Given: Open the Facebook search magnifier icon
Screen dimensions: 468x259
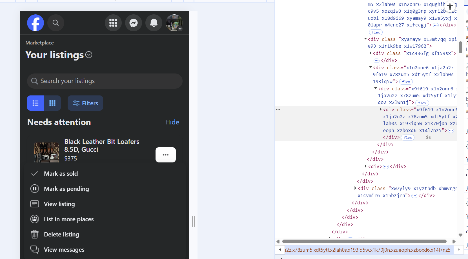Looking at the screenshot, I should [x=56, y=23].
